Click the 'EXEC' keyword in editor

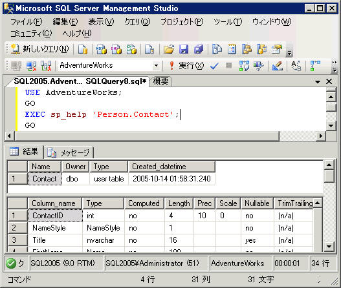click(35, 114)
